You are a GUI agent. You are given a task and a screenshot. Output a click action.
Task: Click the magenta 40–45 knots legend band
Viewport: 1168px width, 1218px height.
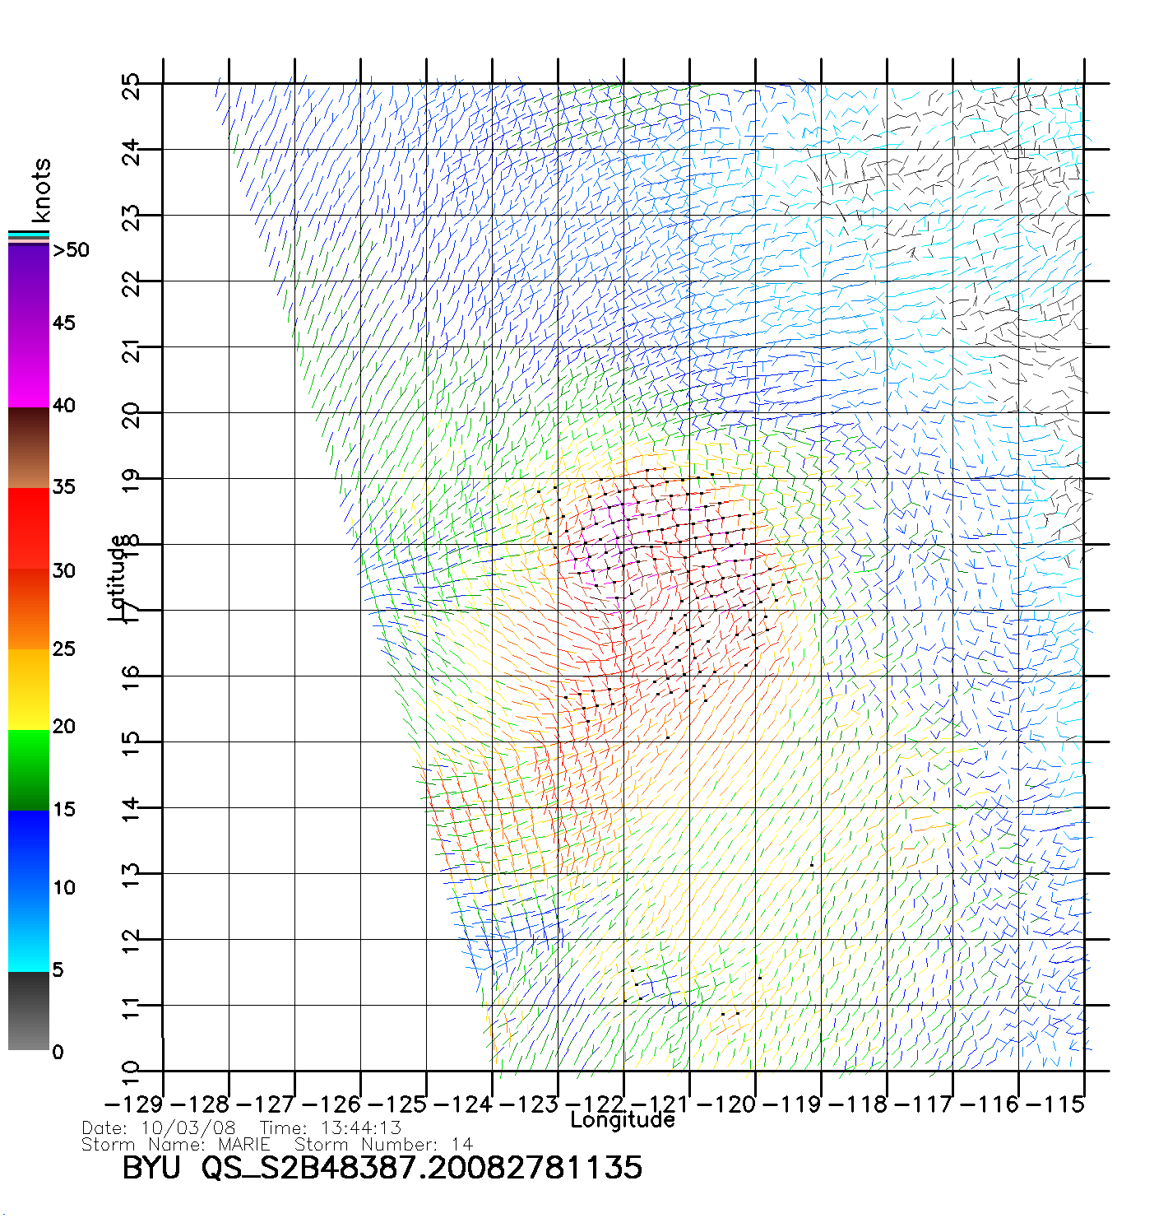29,366
